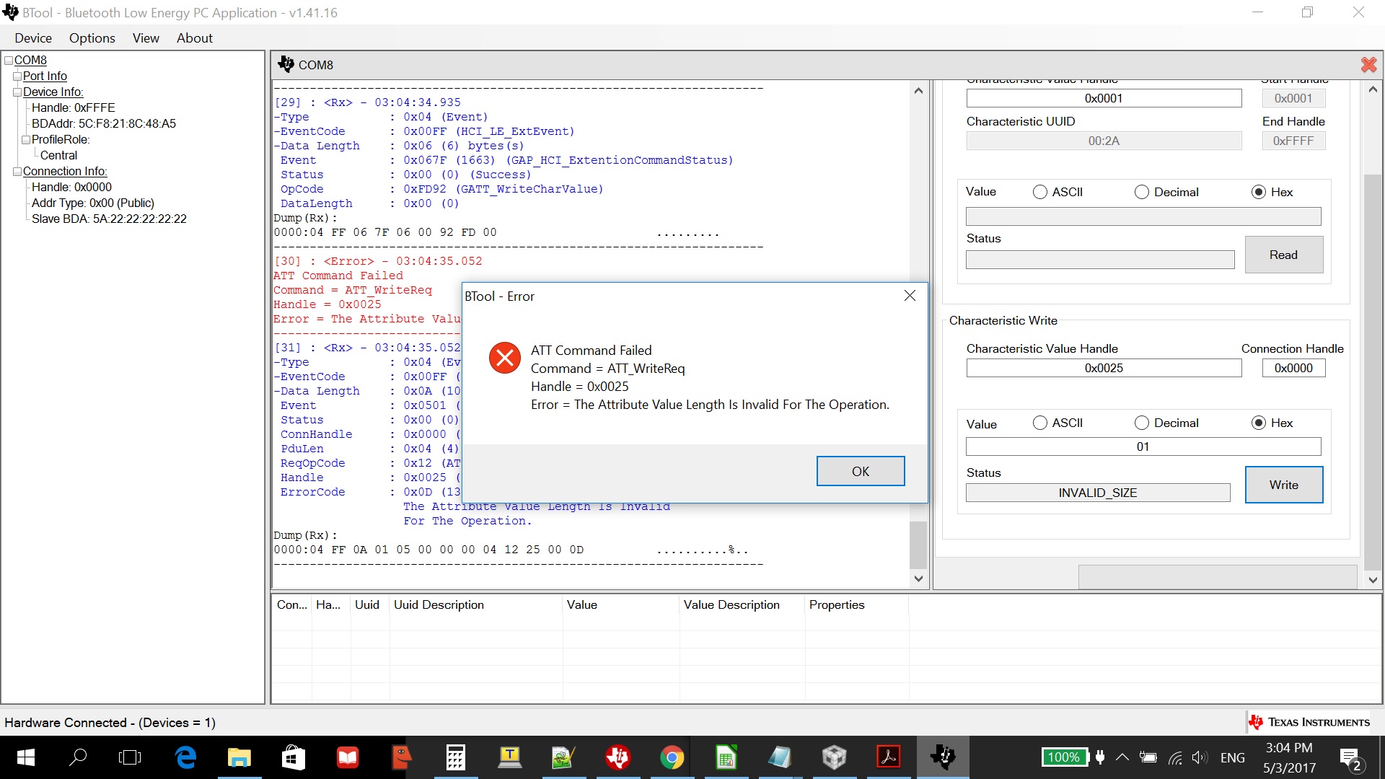Open Microsoft Edge from the taskbar

coord(185,757)
